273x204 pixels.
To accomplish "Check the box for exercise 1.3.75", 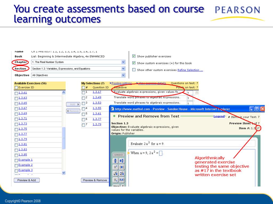I will tap(16, 130).
